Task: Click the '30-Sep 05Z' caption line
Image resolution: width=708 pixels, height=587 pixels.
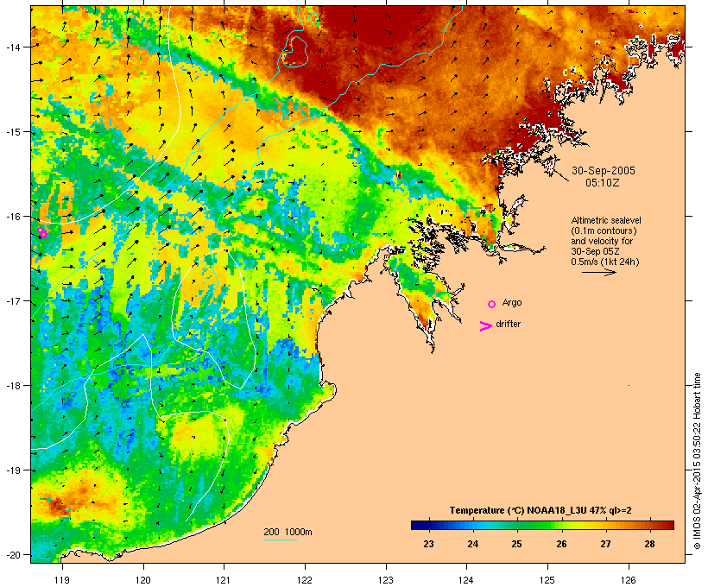Action: coord(595,251)
